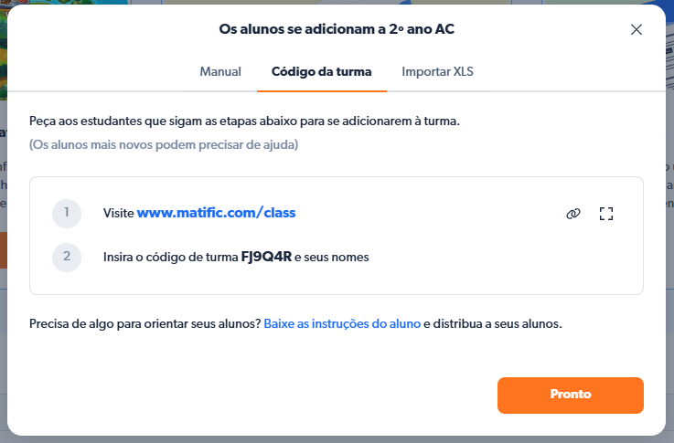The height and width of the screenshot is (443, 674).
Task: Click Baixe as instruções do aluno link
Action: (x=342, y=323)
